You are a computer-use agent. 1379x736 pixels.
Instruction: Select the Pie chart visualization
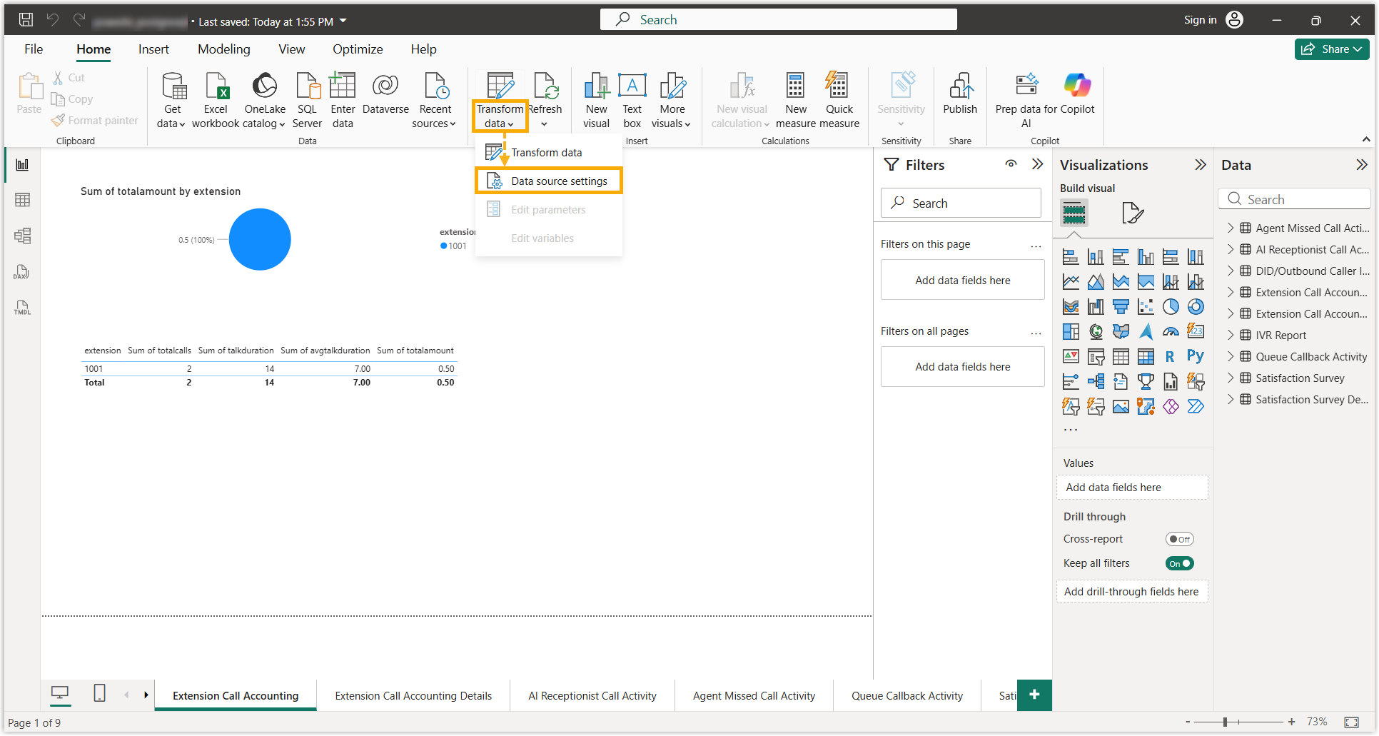click(1171, 307)
